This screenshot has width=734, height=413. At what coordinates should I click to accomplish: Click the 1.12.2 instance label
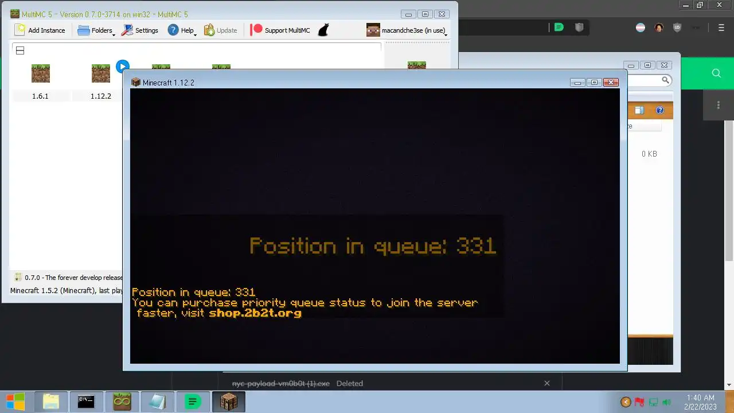[x=101, y=96]
